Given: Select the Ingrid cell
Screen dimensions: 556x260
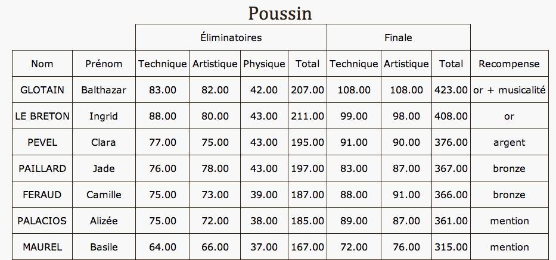Looking at the screenshot, I should (104, 116).
